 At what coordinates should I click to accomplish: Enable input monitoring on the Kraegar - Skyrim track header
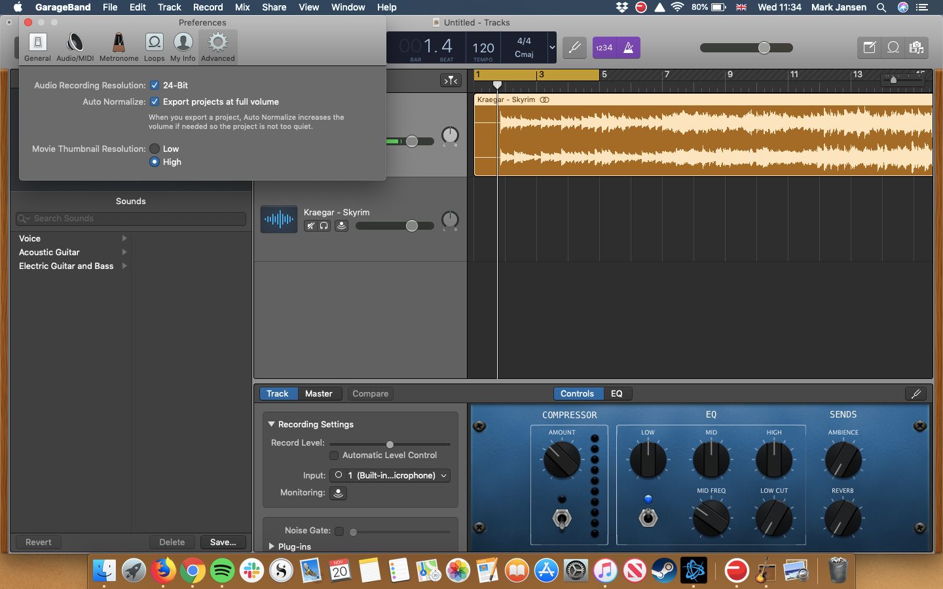[341, 226]
